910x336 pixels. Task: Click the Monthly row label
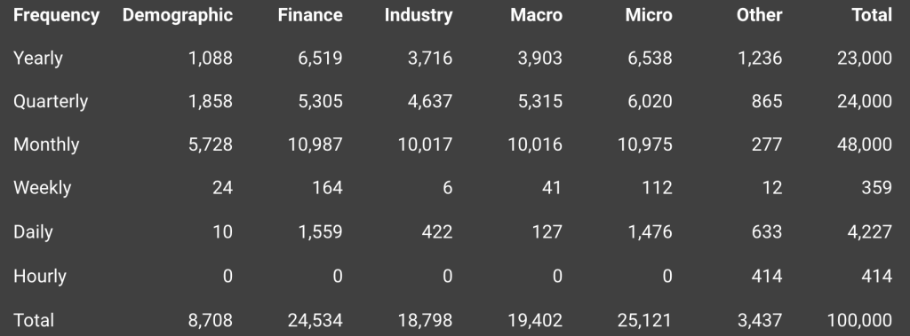(x=46, y=145)
